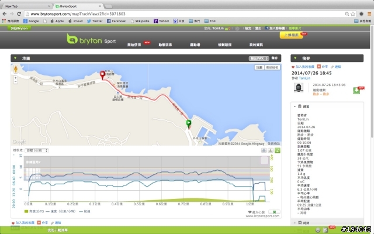Open the other bookmarks folder at far right
Screen dimensions: 374x234
(362, 21)
